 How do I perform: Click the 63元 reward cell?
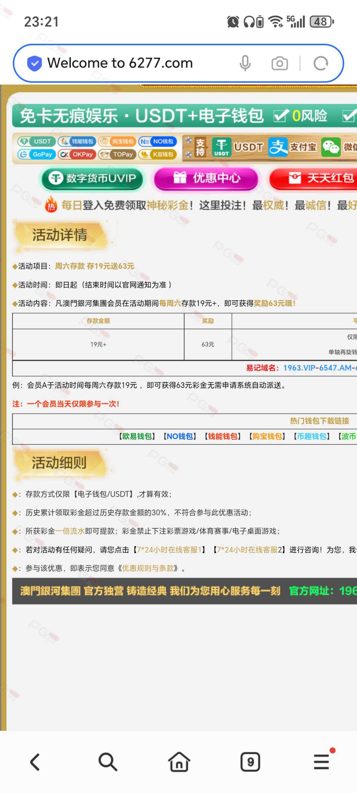coord(208,345)
